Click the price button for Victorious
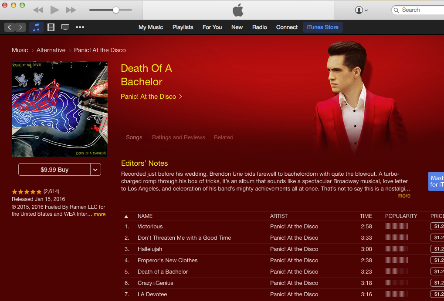444x301 pixels. [x=437, y=226]
